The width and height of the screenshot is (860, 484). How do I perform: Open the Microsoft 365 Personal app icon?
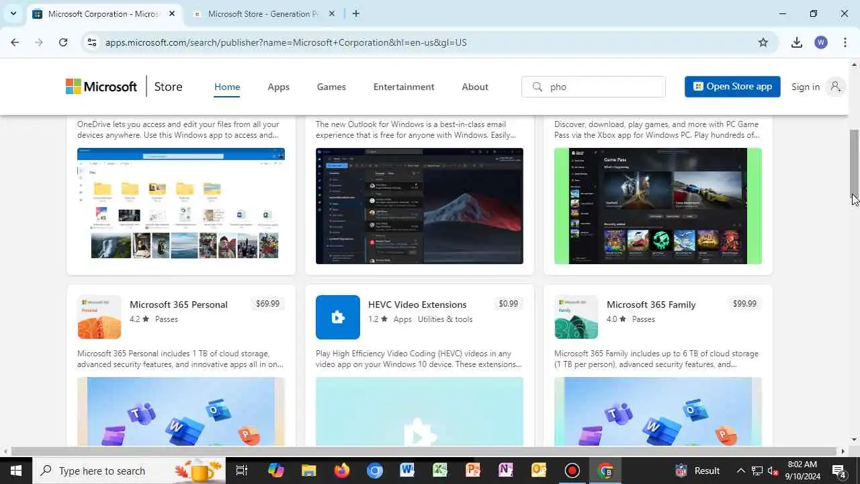coord(99,317)
